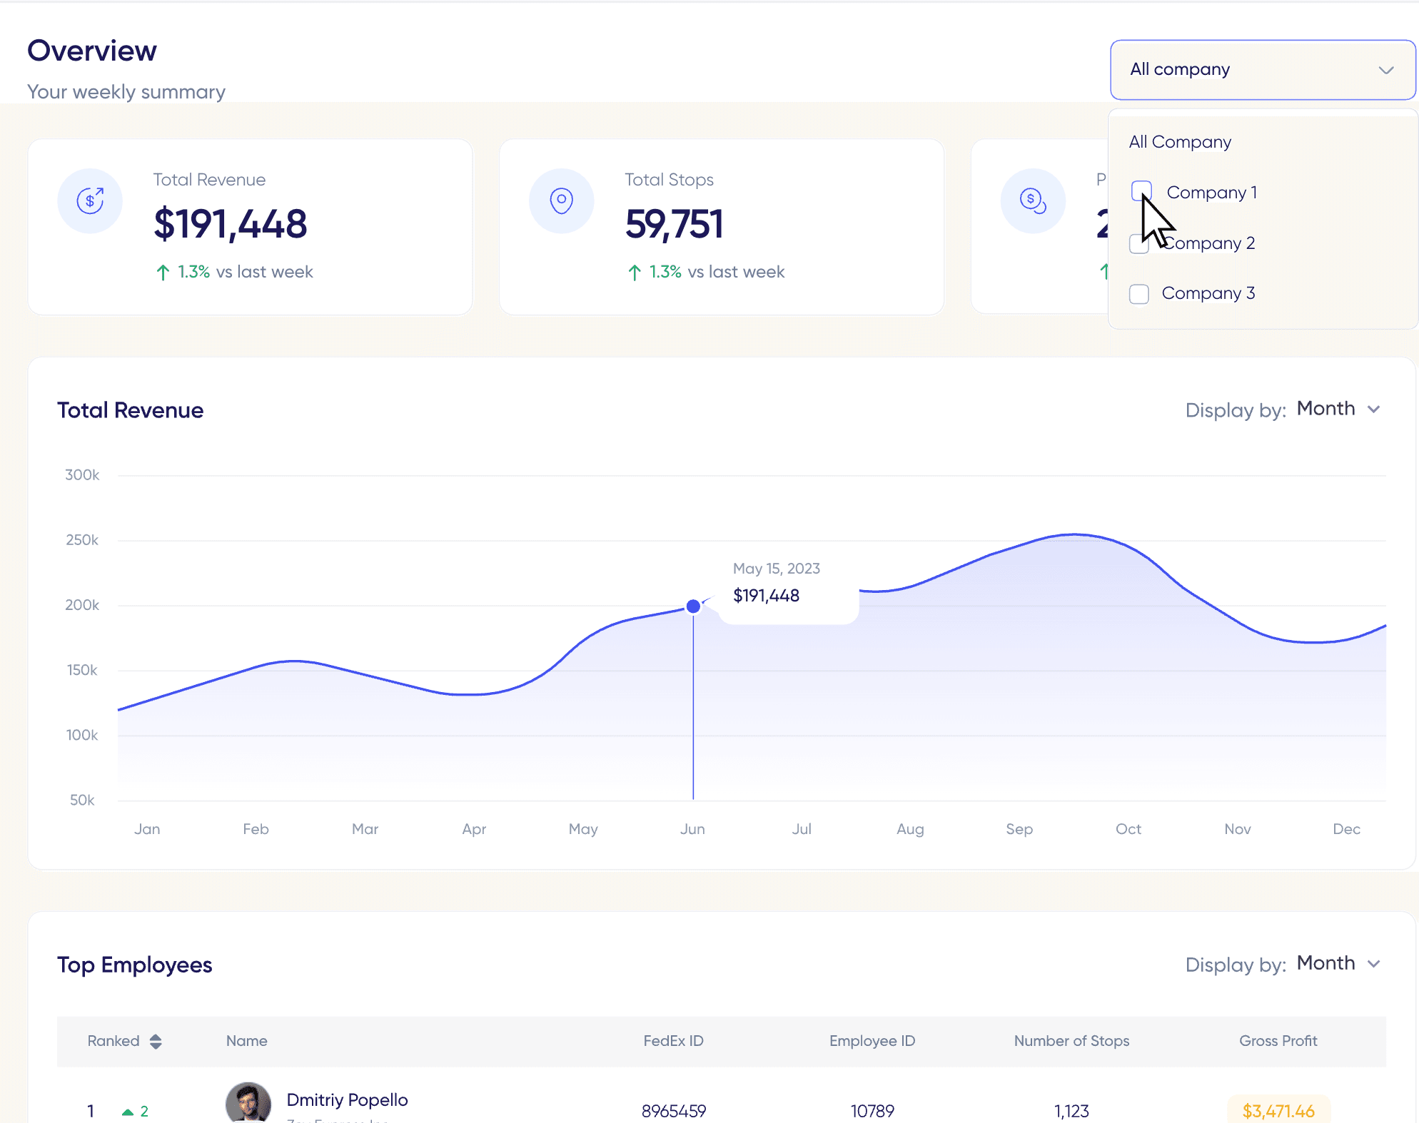Click employee name Dmitriy Popello

348,1099
